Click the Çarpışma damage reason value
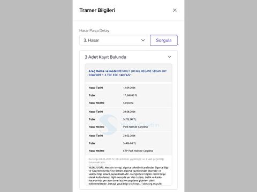 click(128, 103)
